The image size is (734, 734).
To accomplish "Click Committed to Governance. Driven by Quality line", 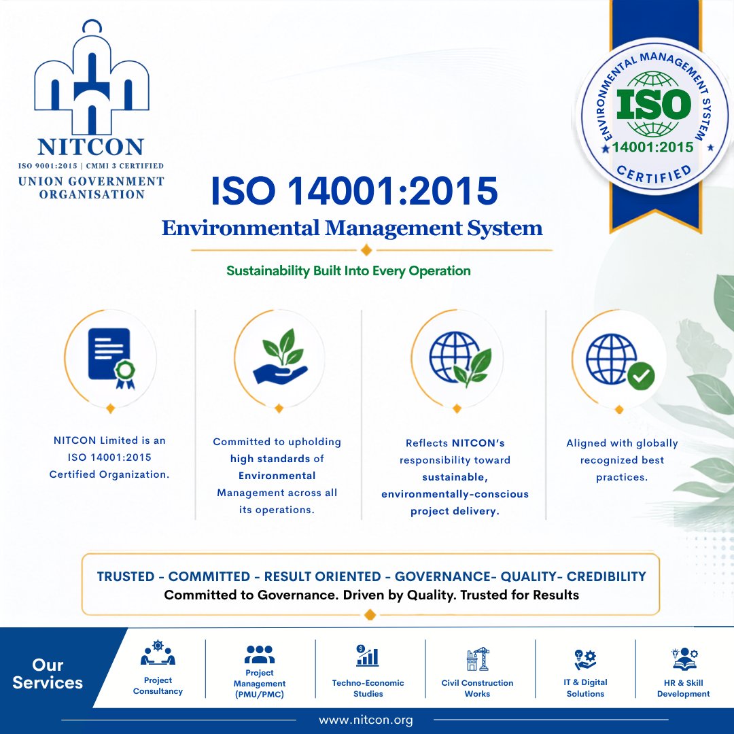I will click(x=371, y=595).
